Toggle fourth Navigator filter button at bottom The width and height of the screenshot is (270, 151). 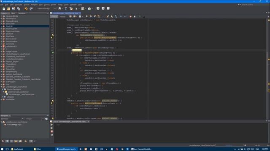16,141
